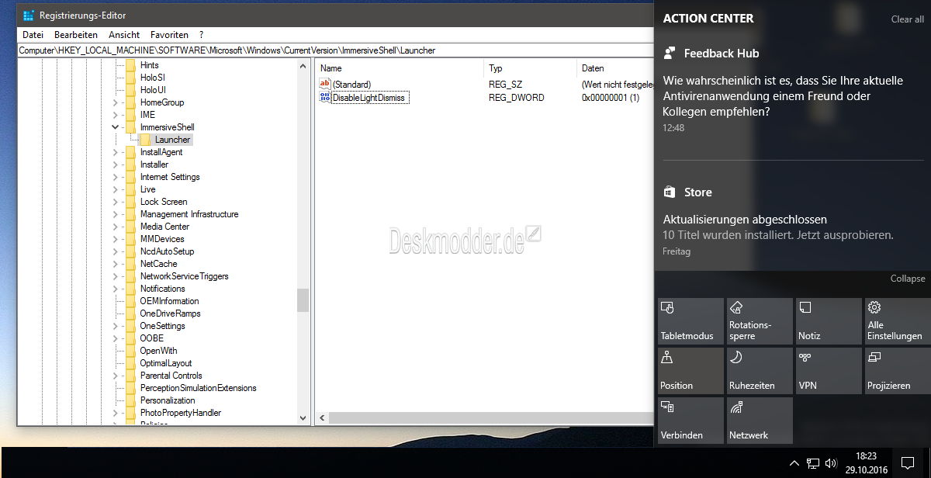Toggle Tabletmodus quick action tile

coord(690,320)
